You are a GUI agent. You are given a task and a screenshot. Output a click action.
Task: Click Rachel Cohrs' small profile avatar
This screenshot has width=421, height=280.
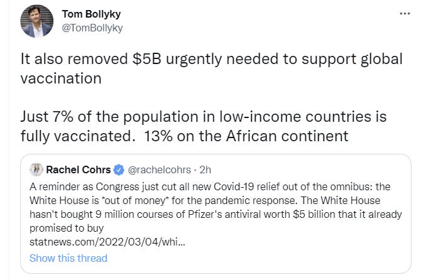pos(36,170)
